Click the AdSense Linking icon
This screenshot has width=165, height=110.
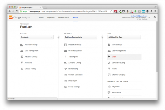click(22, 57)
